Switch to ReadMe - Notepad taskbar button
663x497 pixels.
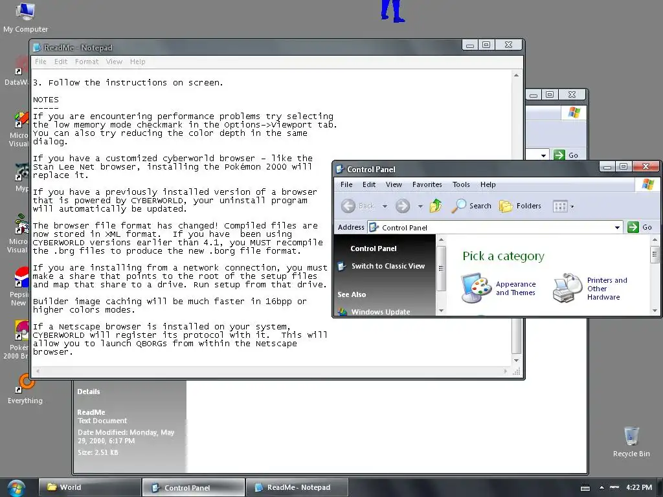(297, 487)
